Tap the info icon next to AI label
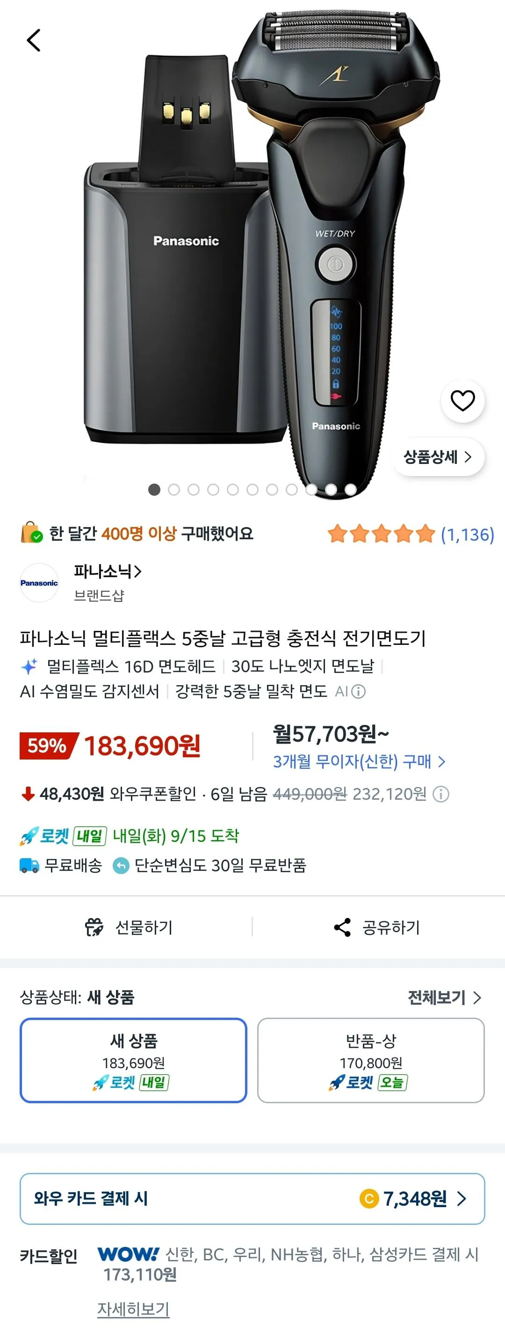Screen dimensions: 505x1331 point(358,691)
